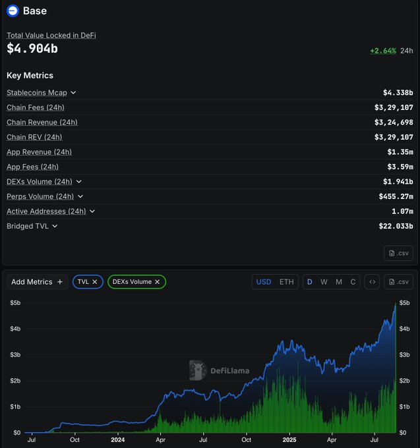This screenshot has height=448, width=420.
Task: Open the App Fees (24h) link
Action: pyautogui.click(x=32, y=167)
